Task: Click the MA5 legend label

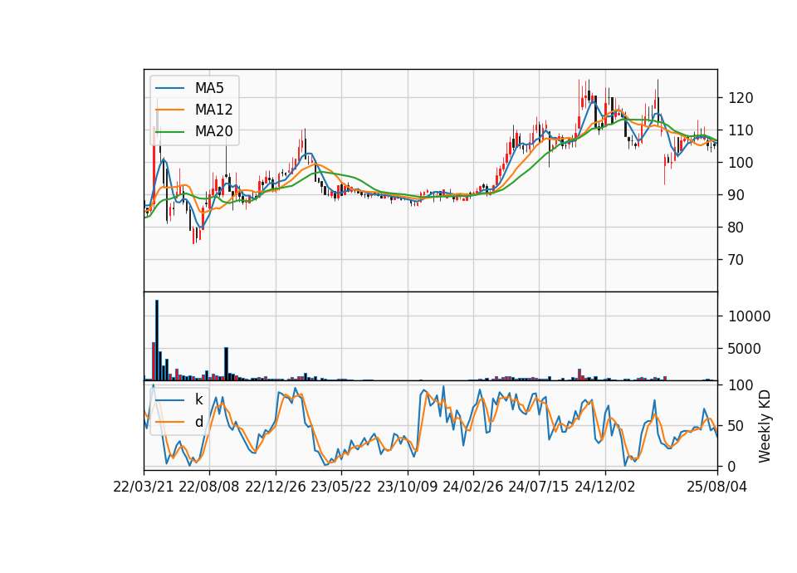Action: [x=209, y=88]
